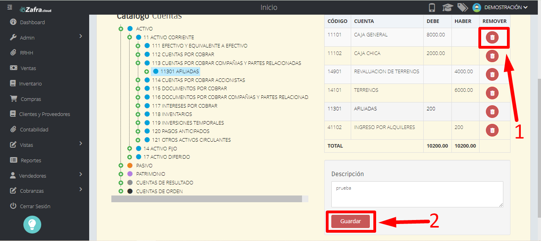Click the Zafra.cloud logo
The width and height of the screenshot is (541, 241).
tap(35, 9)
